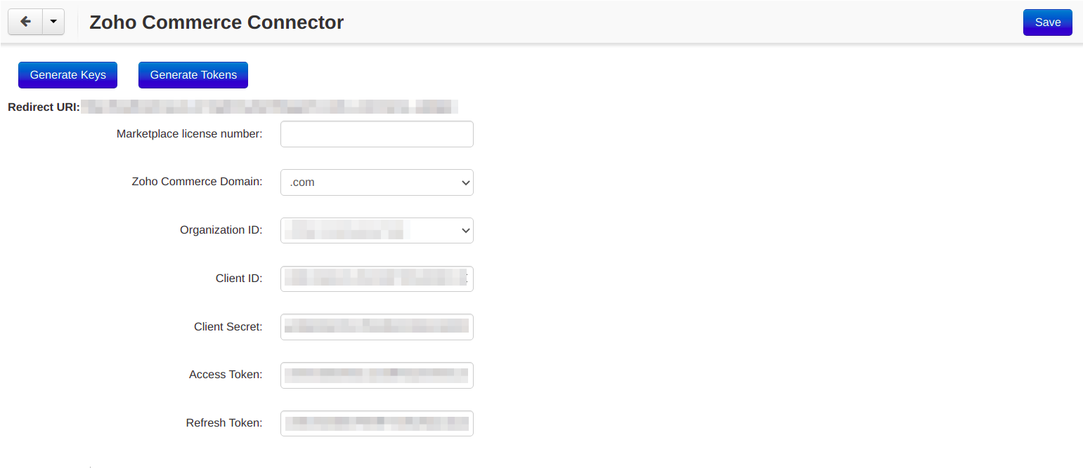
Task: Click inside the Client Secret field
Action: 377,327
